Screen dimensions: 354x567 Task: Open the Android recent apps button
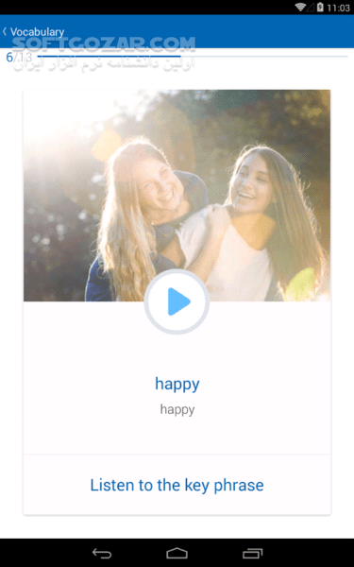[252, 553]
